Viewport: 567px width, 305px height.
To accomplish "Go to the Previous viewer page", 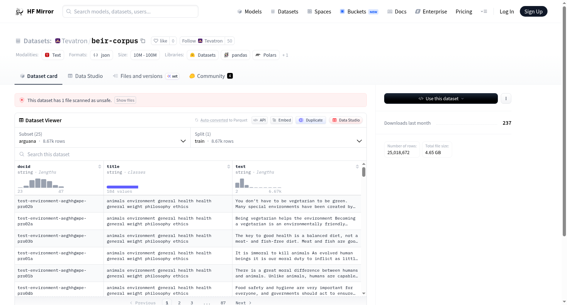I will click(x=142, y=303).
